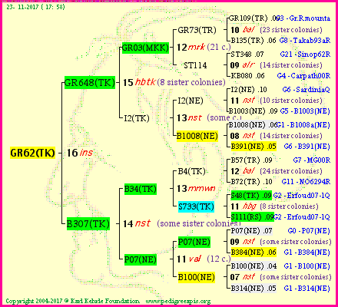Open the GR648(TK) pedigree node

pos(90,83)
